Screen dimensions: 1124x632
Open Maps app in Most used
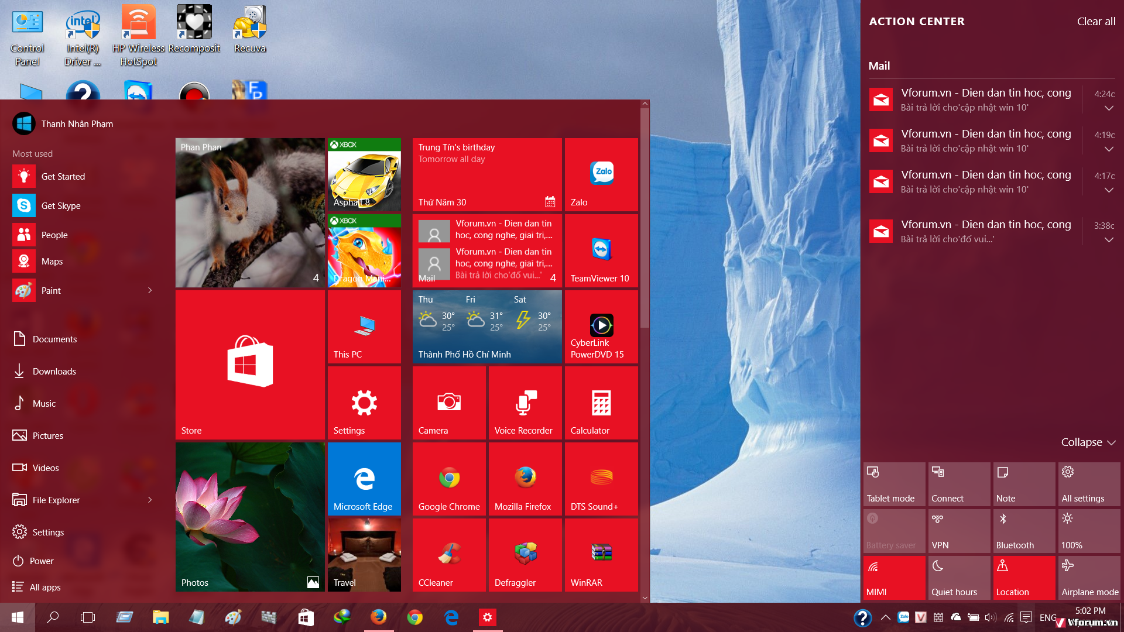(x=82, y=261)
